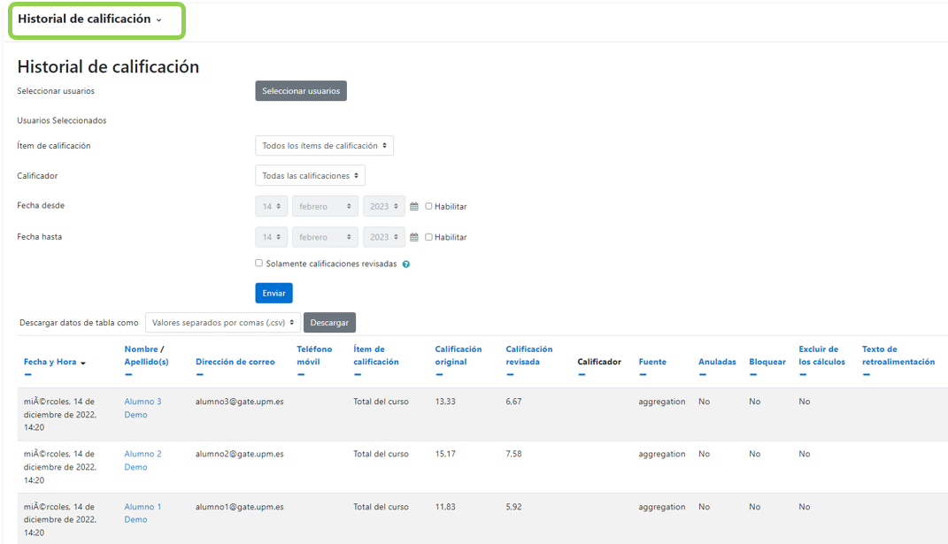Open calendar picker for Fecha desde
The image size is (948, 544).
click(x=413, y=207)
